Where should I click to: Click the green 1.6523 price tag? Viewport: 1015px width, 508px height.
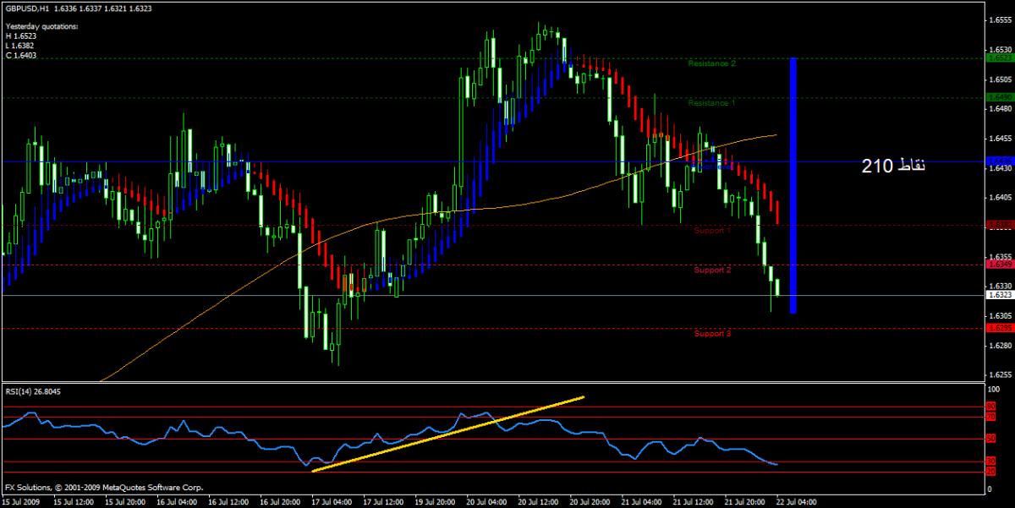tap(999, 58)
